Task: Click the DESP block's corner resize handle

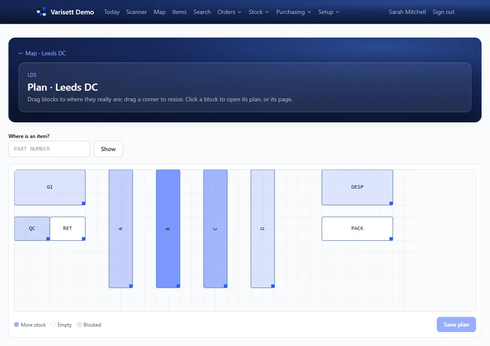Action: (x=391, y=203)
